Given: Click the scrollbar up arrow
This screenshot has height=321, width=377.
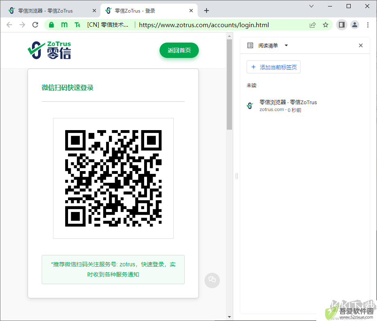Looking at the screenshot, I should tap(229, 36).
